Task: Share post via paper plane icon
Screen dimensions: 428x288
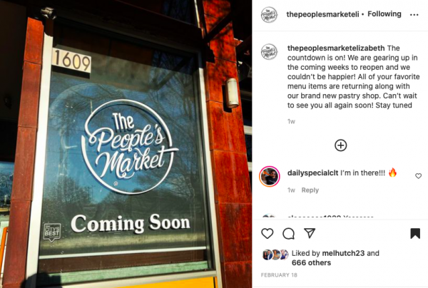Action: tap(310, 233)
